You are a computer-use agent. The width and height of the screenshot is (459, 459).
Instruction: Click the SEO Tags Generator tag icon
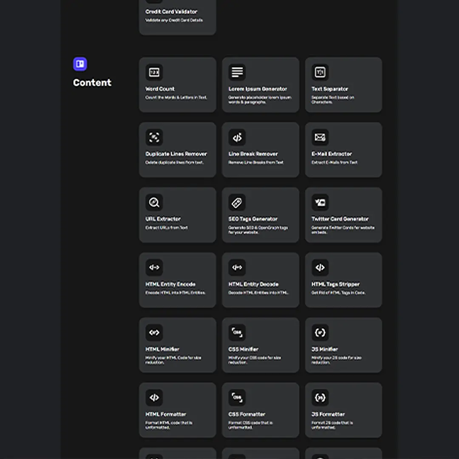click(237, 202)
